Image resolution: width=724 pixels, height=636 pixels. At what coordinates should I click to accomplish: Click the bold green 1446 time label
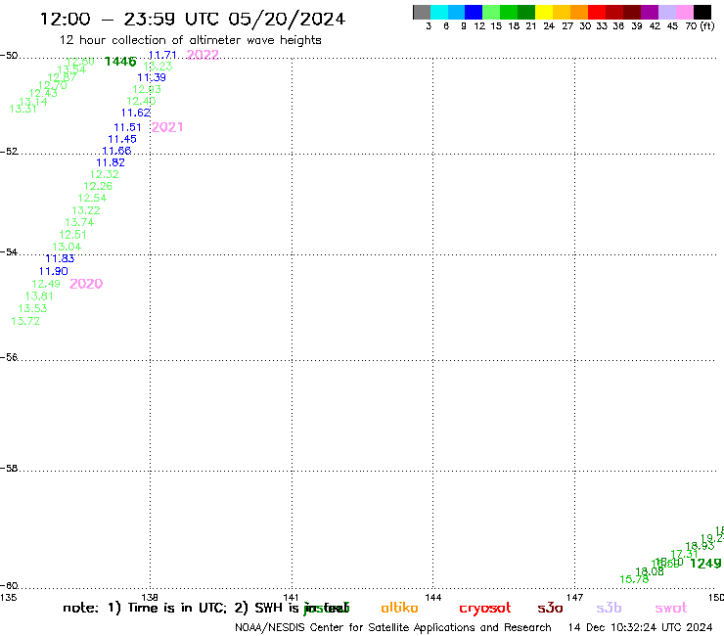(120, 61)
